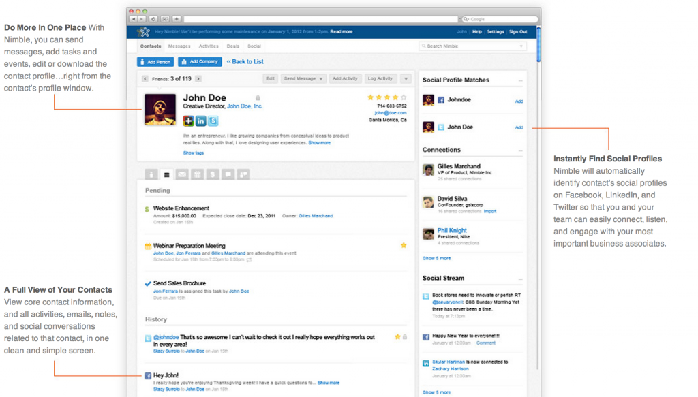The height and width of the screenshot is (397, 698).
Task: Open the more actions dropdown arrow
Action: 406,79
